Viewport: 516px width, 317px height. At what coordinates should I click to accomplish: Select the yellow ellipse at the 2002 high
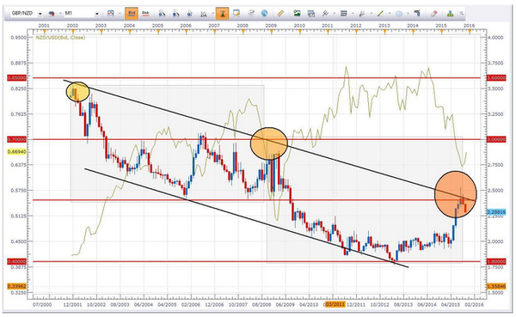point(77,91)
